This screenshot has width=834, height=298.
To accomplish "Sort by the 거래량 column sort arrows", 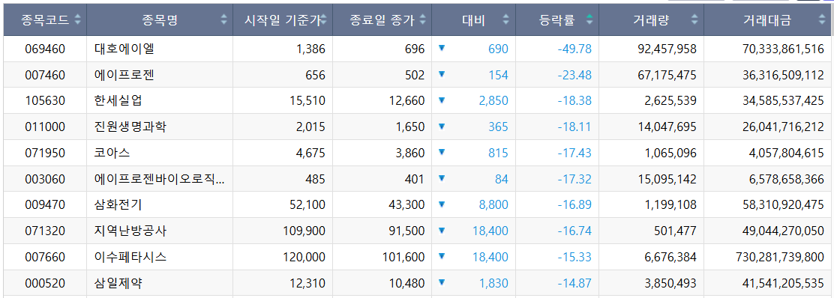I will tap(694, 20).
